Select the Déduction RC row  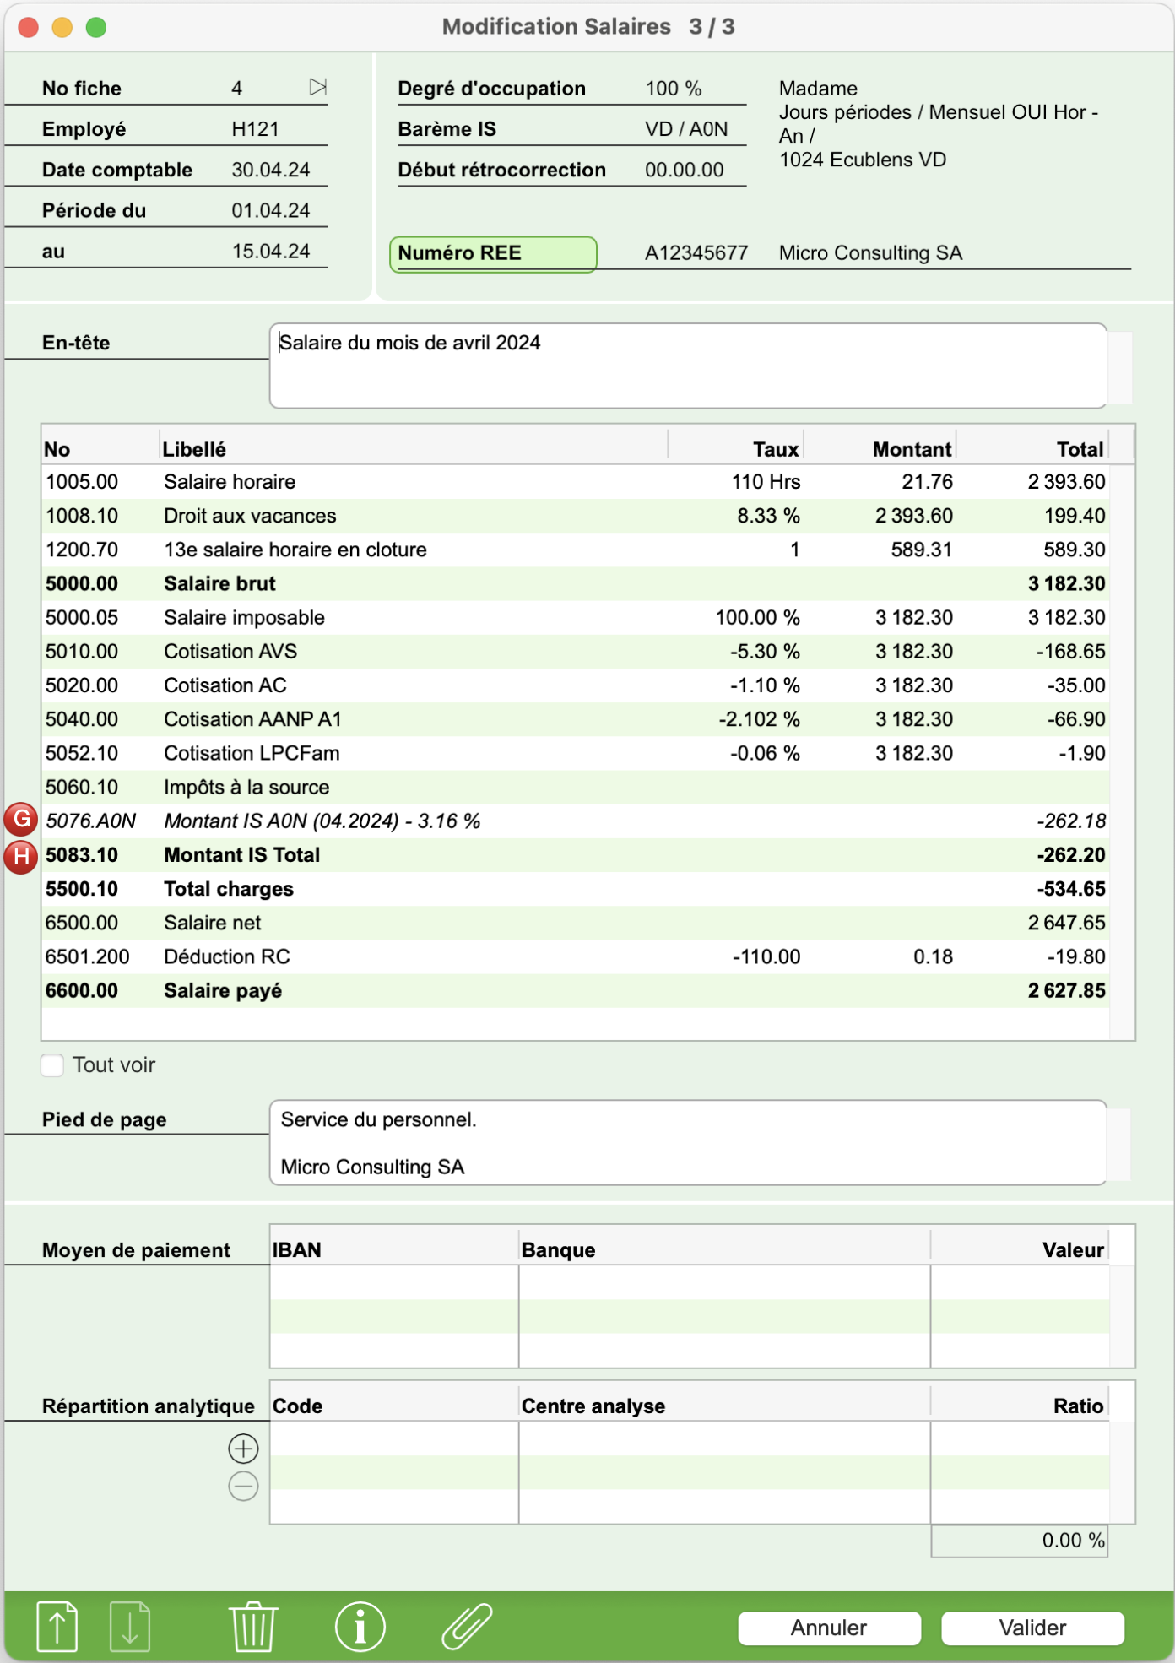(x=576, y=956)
